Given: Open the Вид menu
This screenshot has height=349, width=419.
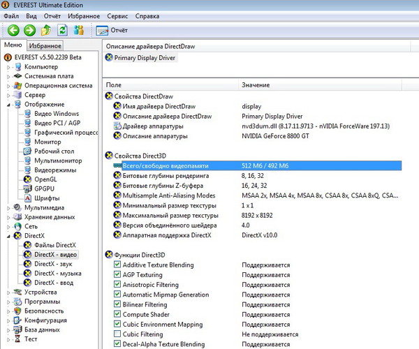Looking at the screenshot, I should pos(31,16).
